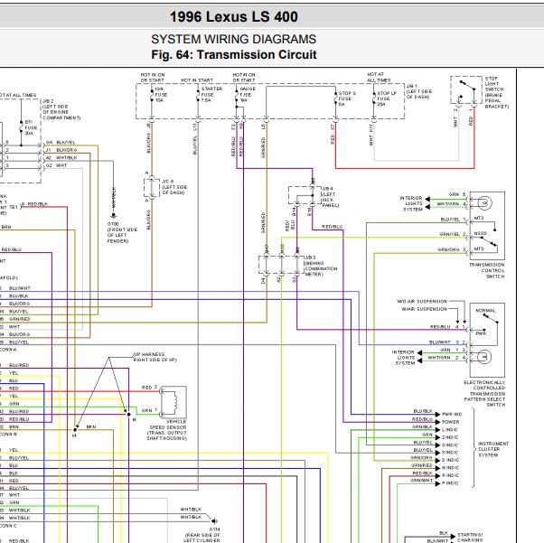This screenshot has width=544, height=543.
Task: Select the R INDIC output label
Action: 450,475
